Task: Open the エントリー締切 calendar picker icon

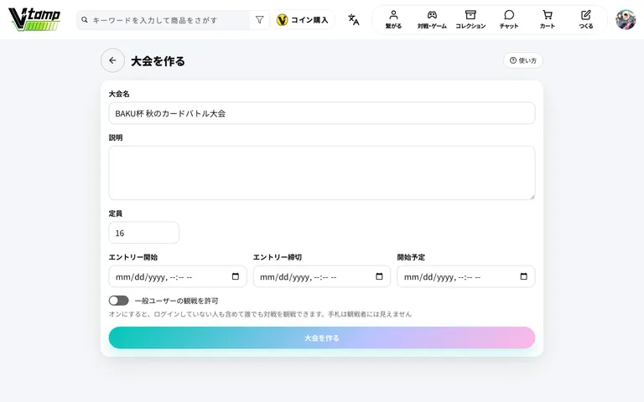Action: click(x=379, y=276)
